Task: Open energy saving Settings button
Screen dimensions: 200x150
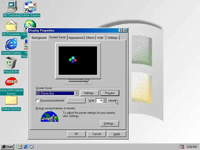Action: pos(109,123)
